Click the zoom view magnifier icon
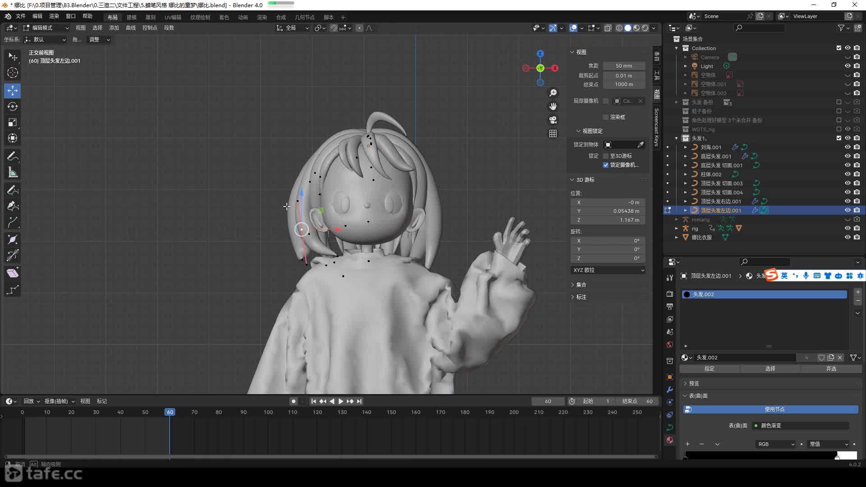Viewport: 866px width, 487px height. [x=553, y=93]
